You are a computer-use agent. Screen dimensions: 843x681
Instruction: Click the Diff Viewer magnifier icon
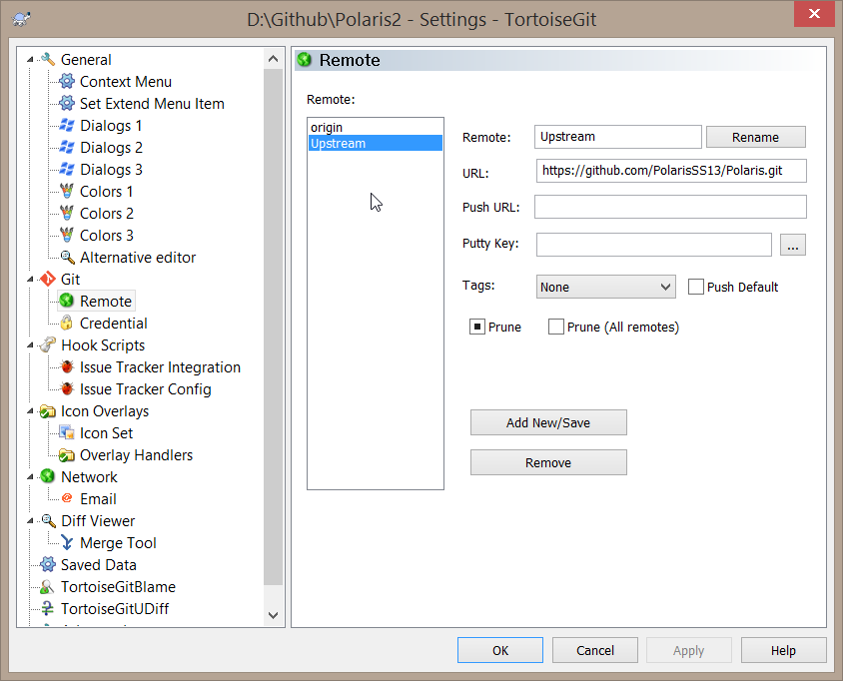pyautogui.click(x=48, y=521)
